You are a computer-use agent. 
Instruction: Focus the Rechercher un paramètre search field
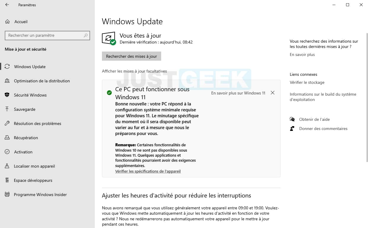point(47,35)
